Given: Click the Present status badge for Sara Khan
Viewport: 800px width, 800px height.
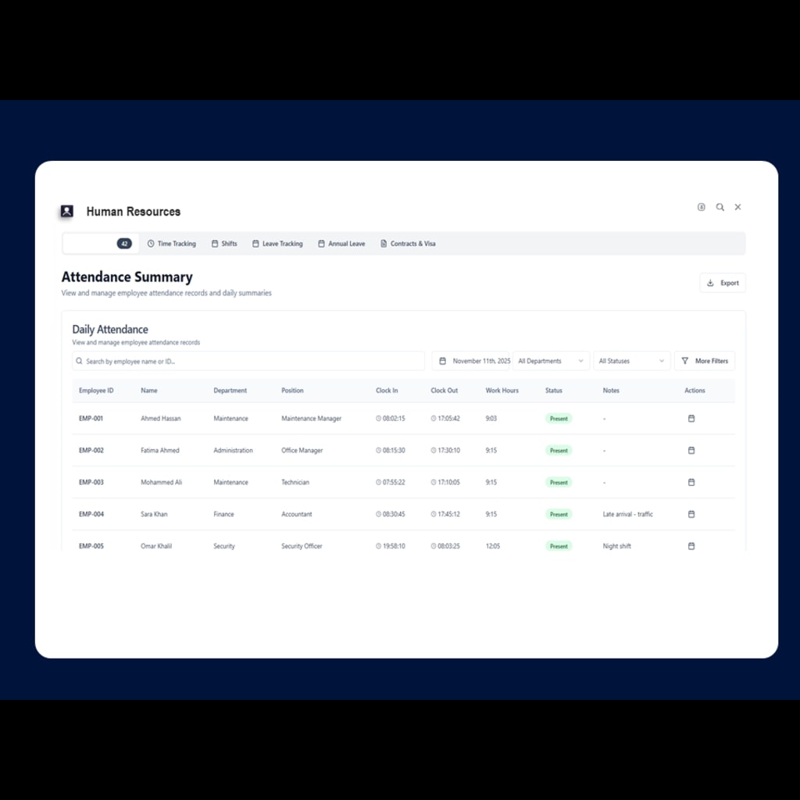Looking at the screenshot, I should click(x=559, y=514).
